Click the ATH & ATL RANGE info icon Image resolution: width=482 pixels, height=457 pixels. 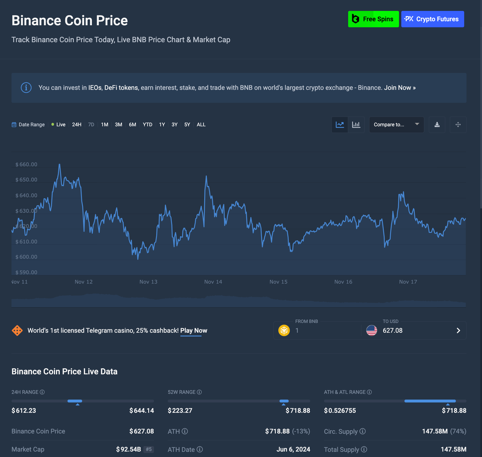(x=369, y=392)
